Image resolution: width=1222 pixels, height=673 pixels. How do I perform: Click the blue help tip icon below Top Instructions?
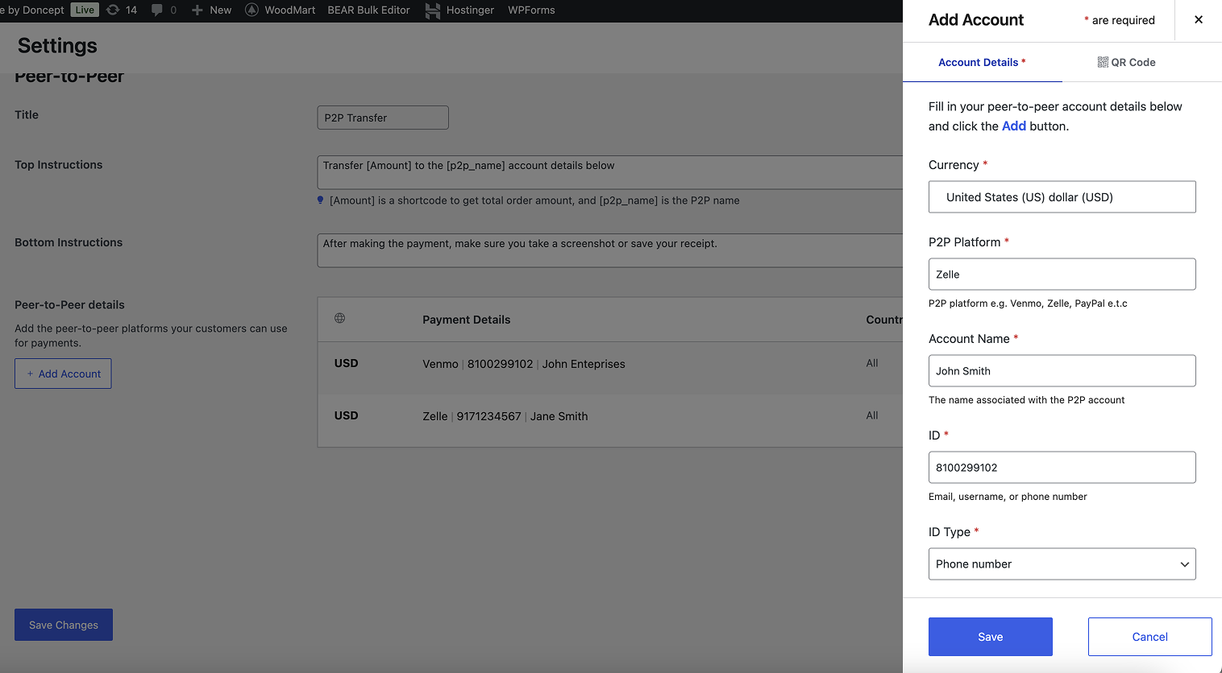coord(321,200)
